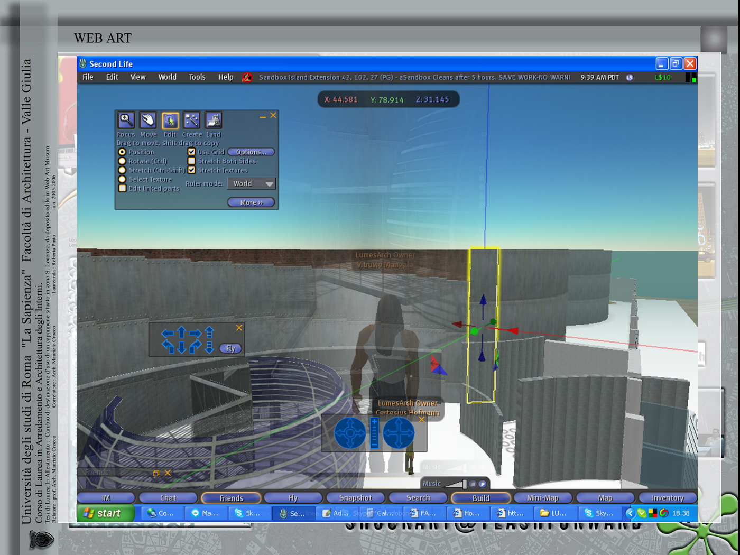
Task: Enable the Stretch Both Sides checkbox
Action: [x=192, y=161]
